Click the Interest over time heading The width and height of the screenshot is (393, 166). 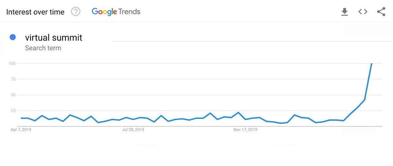[x=35, y=12]
